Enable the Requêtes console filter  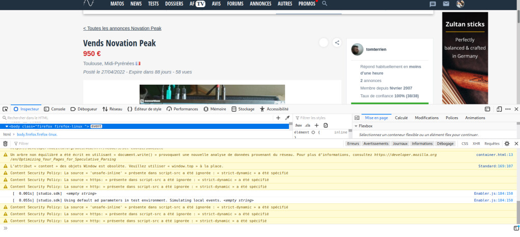pyautogui.click(x=492, y=144)
